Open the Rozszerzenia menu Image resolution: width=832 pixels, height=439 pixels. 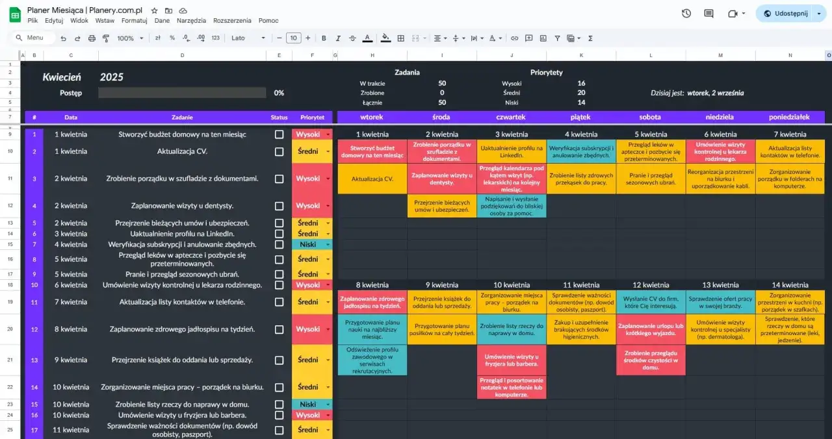232,21
